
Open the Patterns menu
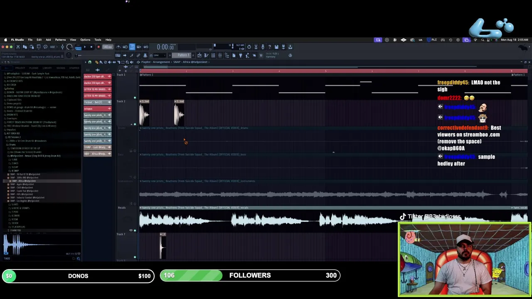(60, 40)
